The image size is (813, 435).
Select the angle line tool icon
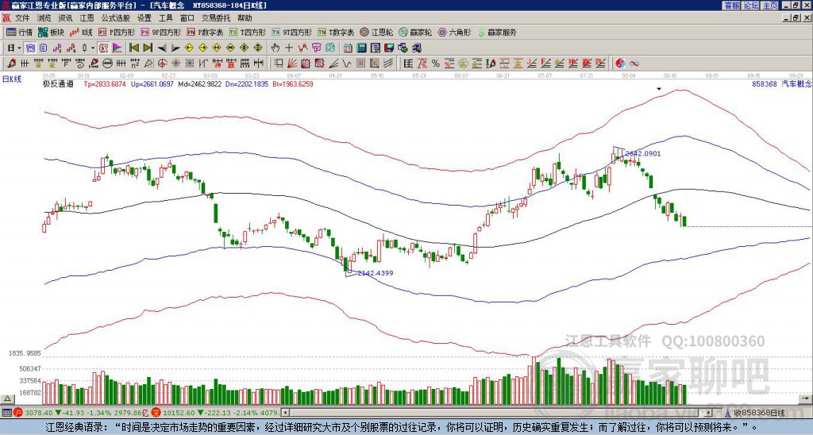333,64
